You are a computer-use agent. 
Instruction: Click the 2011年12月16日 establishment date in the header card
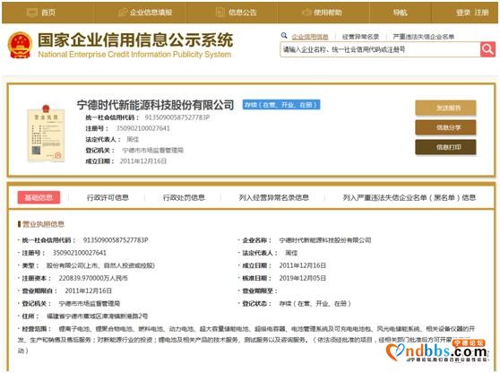[143, 161]
